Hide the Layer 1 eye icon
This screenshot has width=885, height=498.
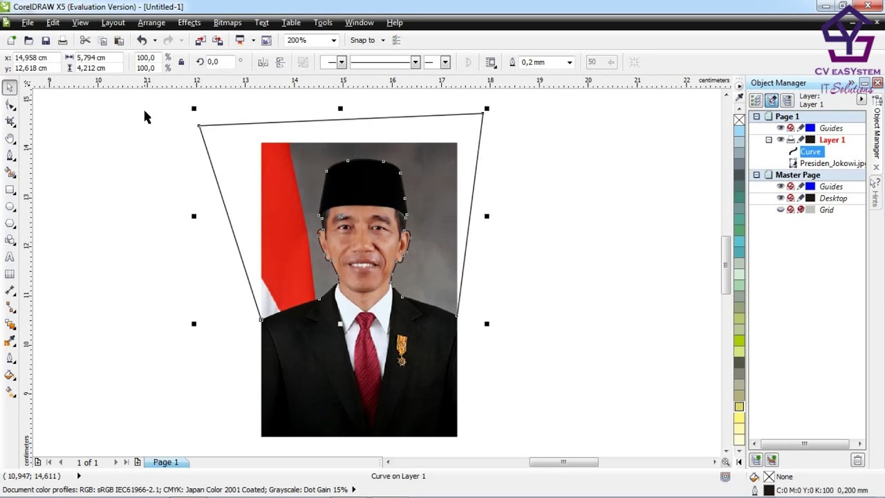tap(781, 140)
